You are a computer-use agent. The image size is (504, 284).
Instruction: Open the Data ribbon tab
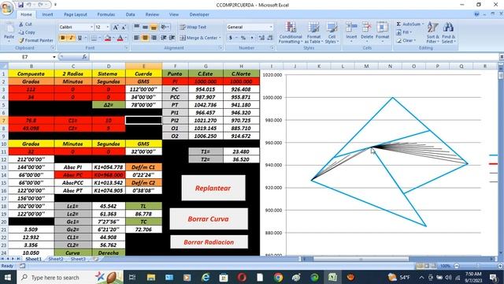coord(130,14)
